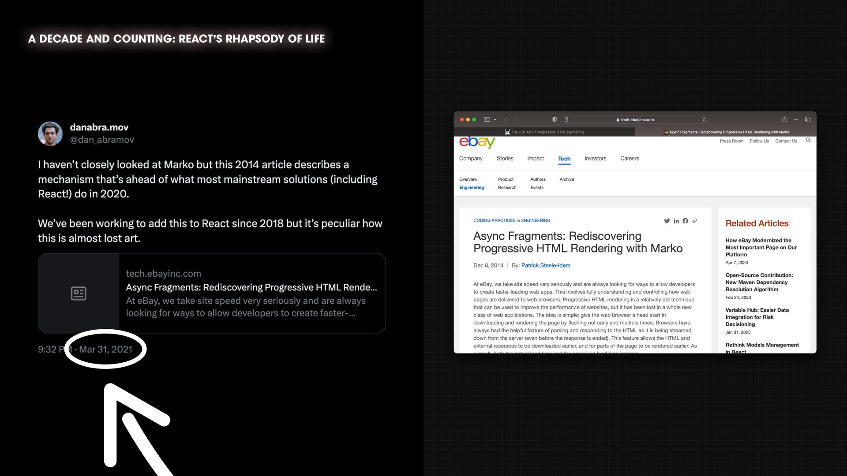Viewport: 847px width, 476px height.
Task: Share the article on LinkedIn icon
Action: pyautogui.click(x=676, y=221)
